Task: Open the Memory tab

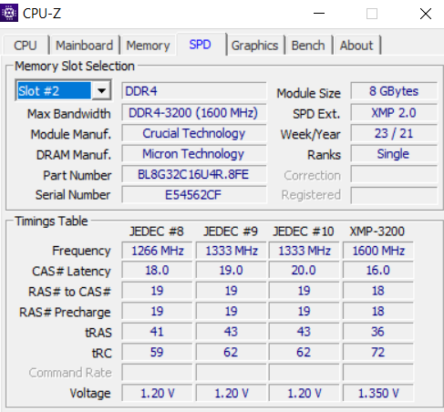Action: pyautogui.click(x=148, y=46)
